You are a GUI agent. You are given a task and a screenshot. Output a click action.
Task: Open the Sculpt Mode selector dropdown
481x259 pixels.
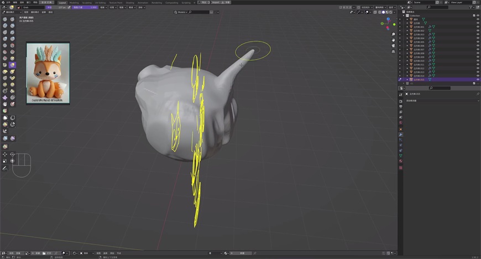[12, 12]
